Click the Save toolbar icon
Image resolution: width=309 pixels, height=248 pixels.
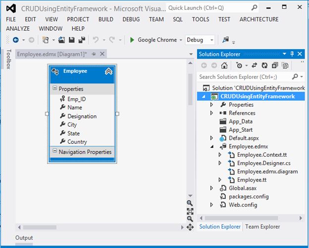click(x=71, y=40)
